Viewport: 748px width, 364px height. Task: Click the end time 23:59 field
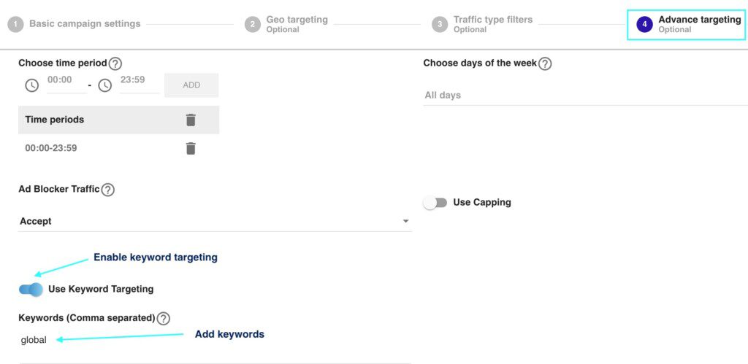click(139, 82)
